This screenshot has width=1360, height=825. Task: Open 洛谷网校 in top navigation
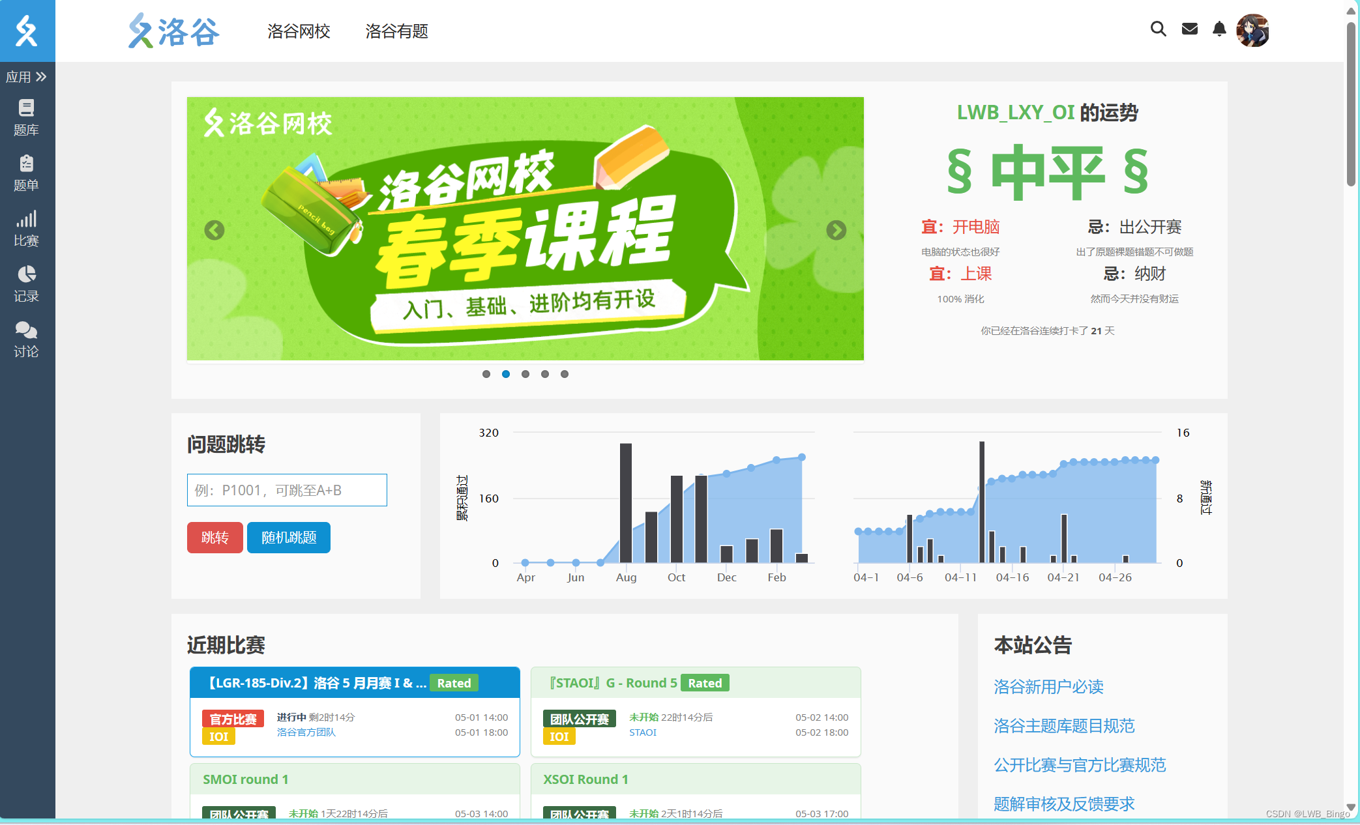(299, 31)
